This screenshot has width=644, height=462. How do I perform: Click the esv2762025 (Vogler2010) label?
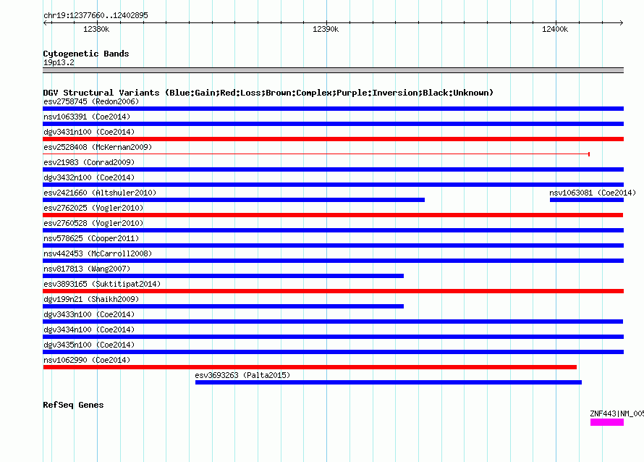click(x=93, y=208)
